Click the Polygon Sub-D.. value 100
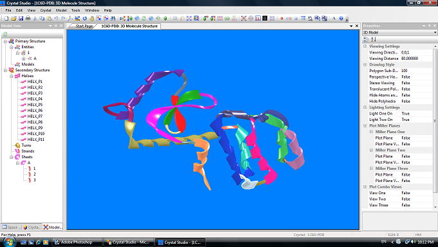This screenshot has height=247, width=438. (416, 71)
